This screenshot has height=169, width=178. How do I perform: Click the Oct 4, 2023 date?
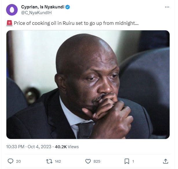pos(39,147)
